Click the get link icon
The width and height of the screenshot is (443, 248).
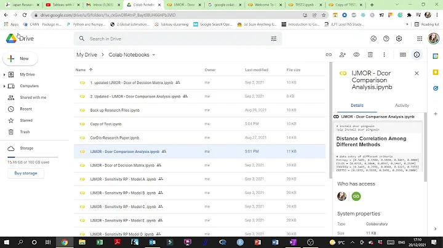(329, 55)
